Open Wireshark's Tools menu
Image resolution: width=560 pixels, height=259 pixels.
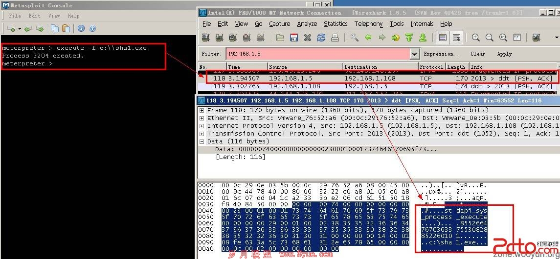[397, 24]
